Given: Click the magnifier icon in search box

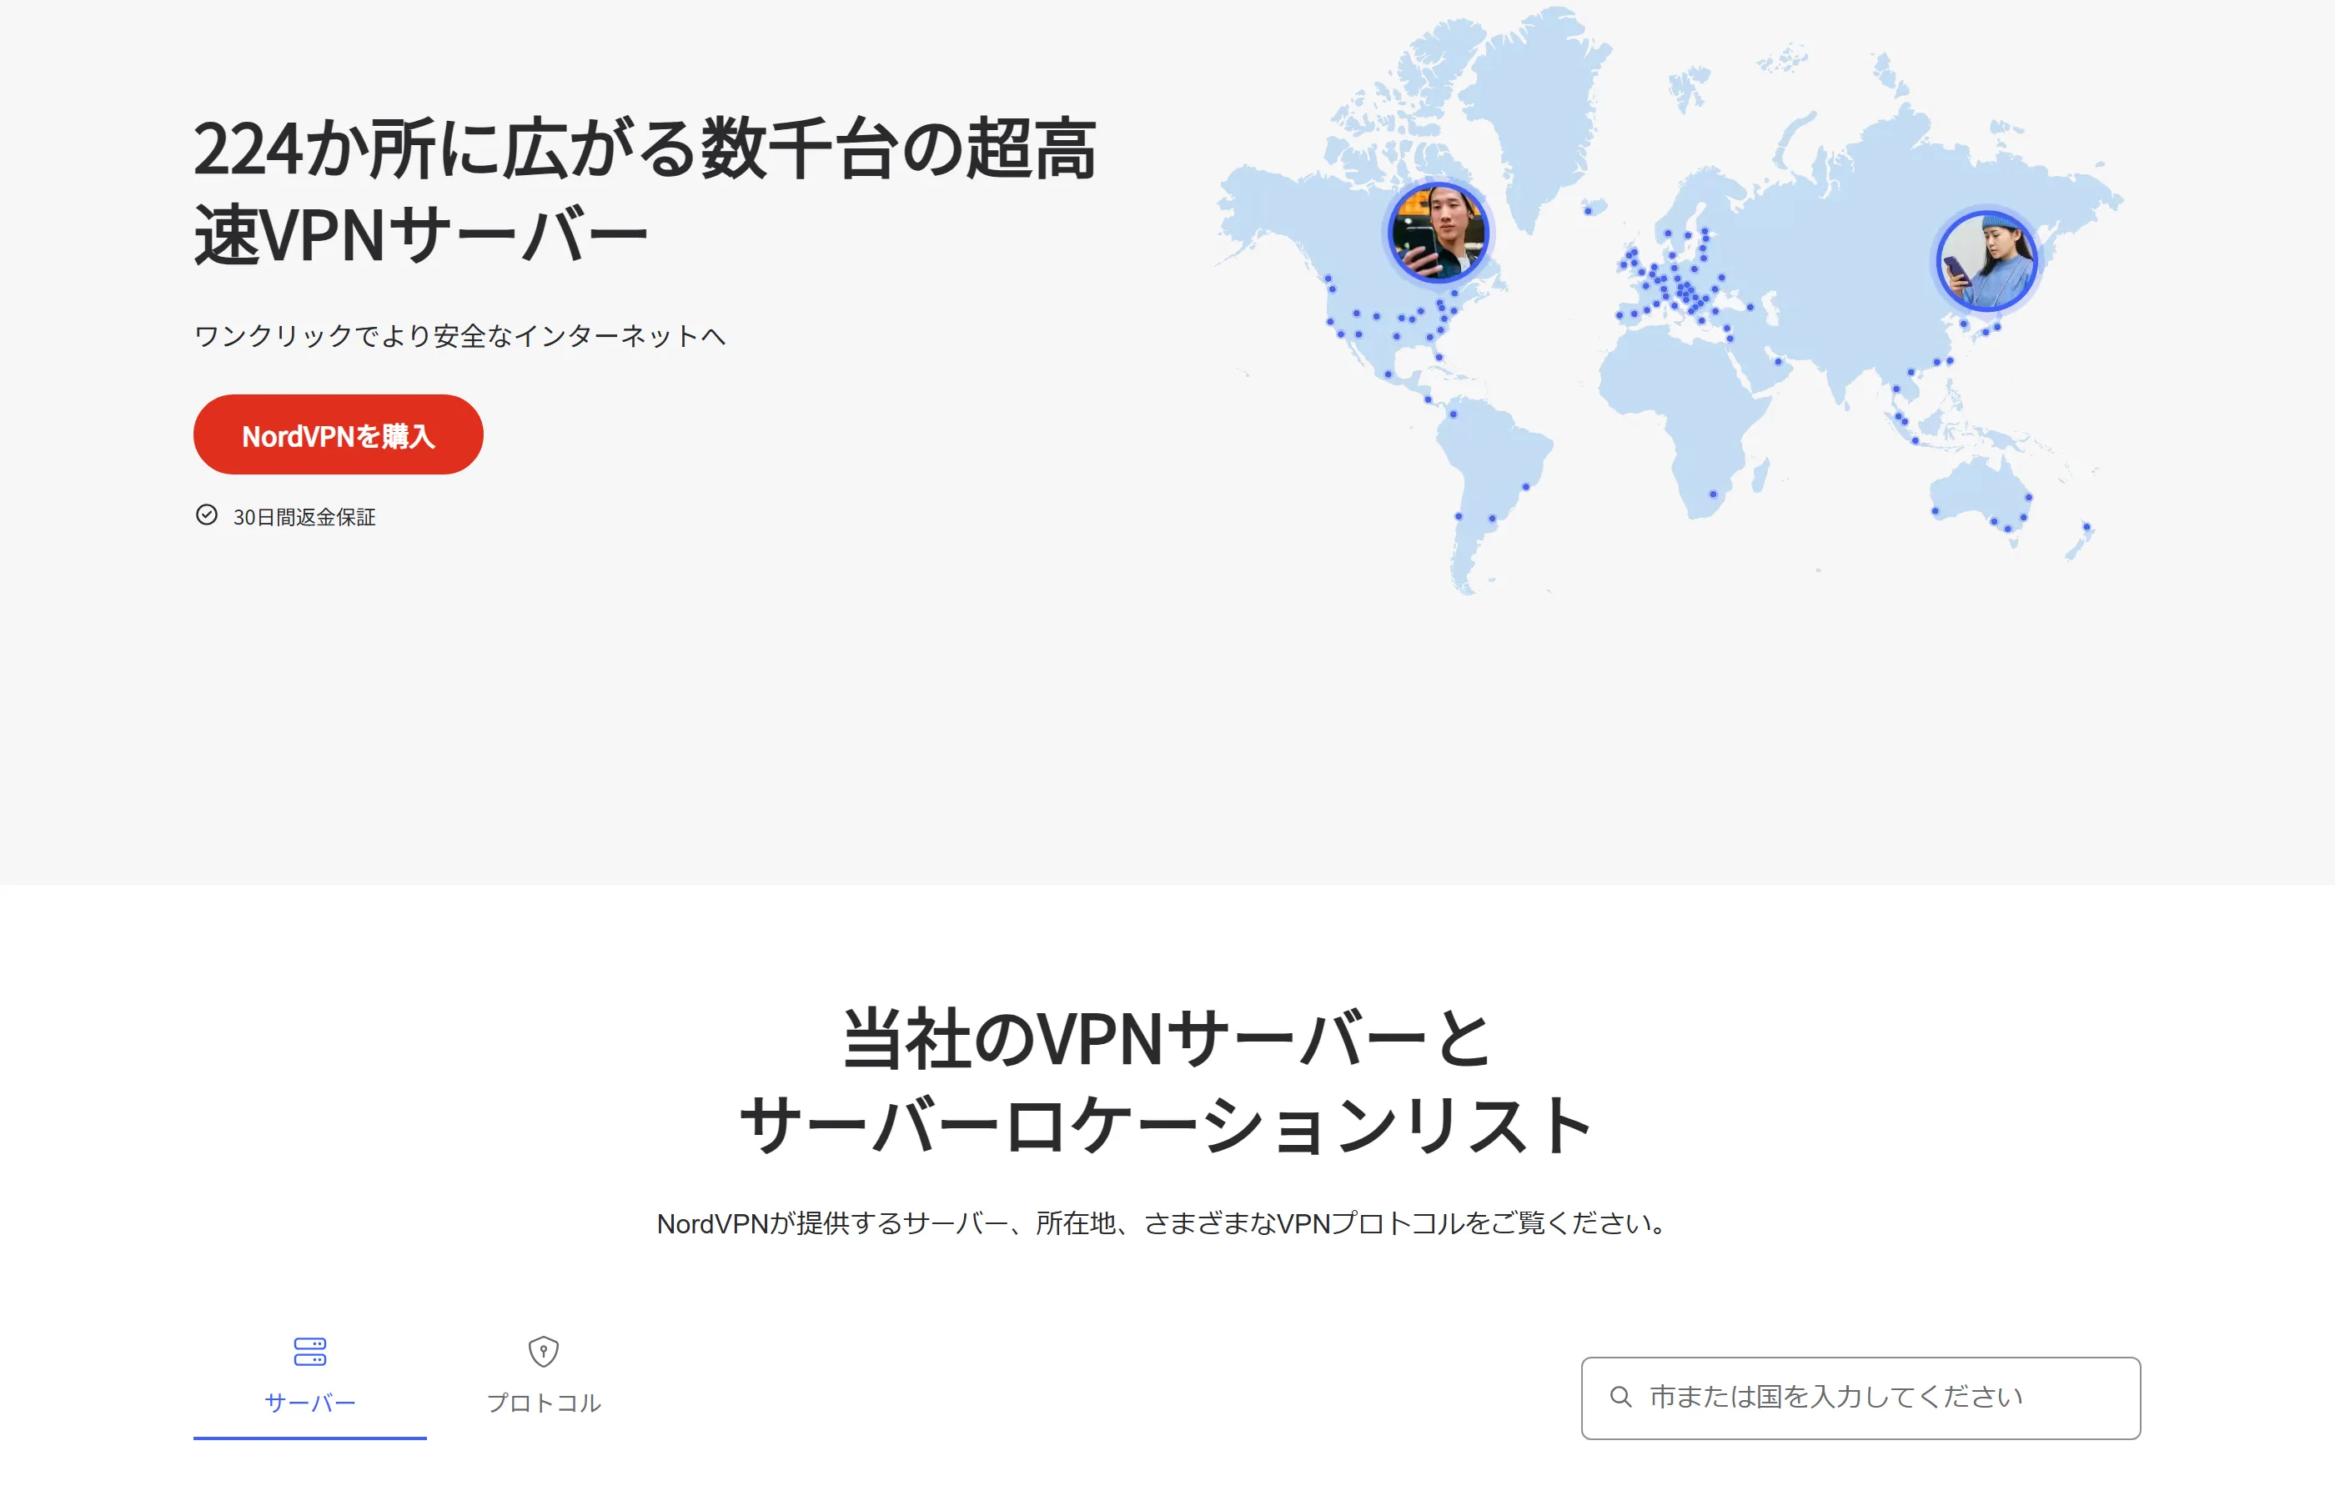Looking at the screenshot, I should point(1620,1397).
